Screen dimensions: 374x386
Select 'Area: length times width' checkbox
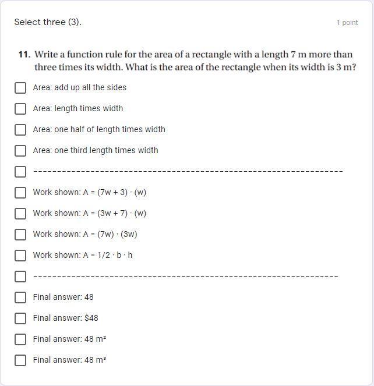[20, 109]
